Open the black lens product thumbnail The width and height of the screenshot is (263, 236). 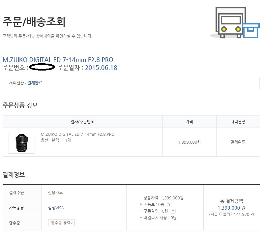coord(22,143)
